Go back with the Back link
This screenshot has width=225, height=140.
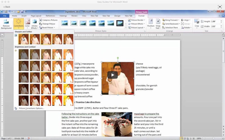click(x=7, y=7)
